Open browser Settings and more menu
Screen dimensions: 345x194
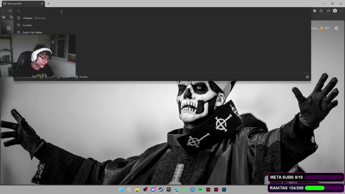(341, 11)
